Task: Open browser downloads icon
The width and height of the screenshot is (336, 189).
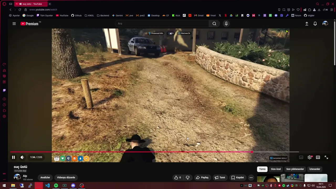Action: point(319,10)
